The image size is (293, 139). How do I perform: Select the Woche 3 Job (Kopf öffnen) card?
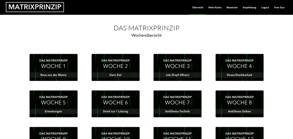177,67
